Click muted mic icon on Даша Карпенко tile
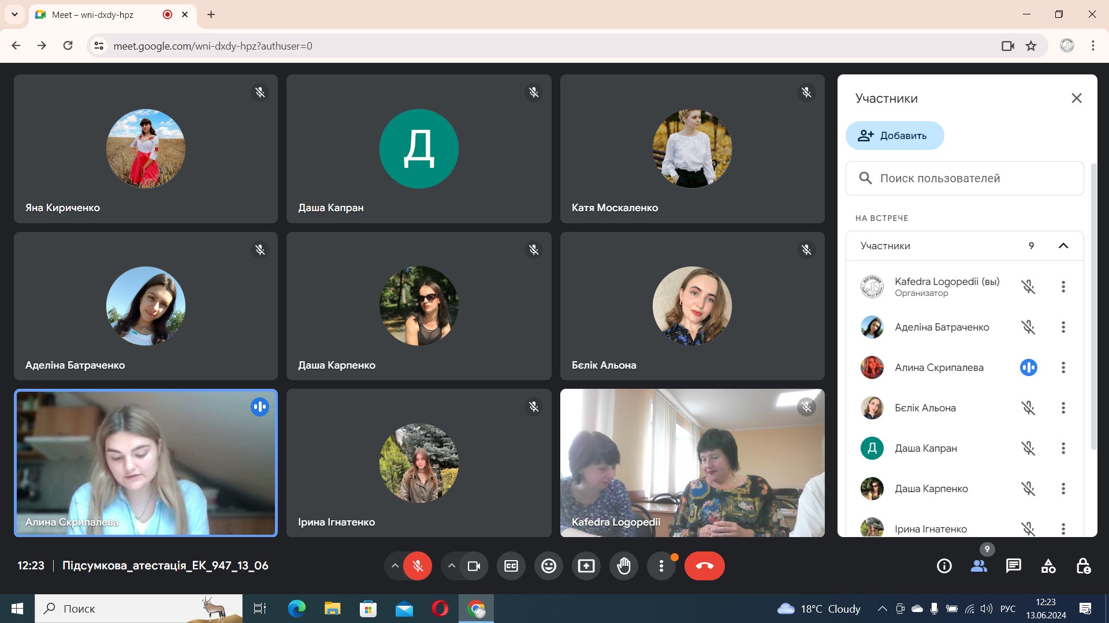Image resolution: width=1109 pixels, height=623 pixels. click(x=534, y=250)
